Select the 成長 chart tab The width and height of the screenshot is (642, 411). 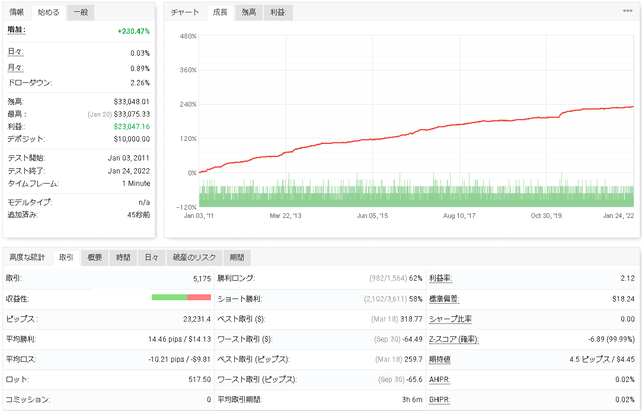click(221, 12)
